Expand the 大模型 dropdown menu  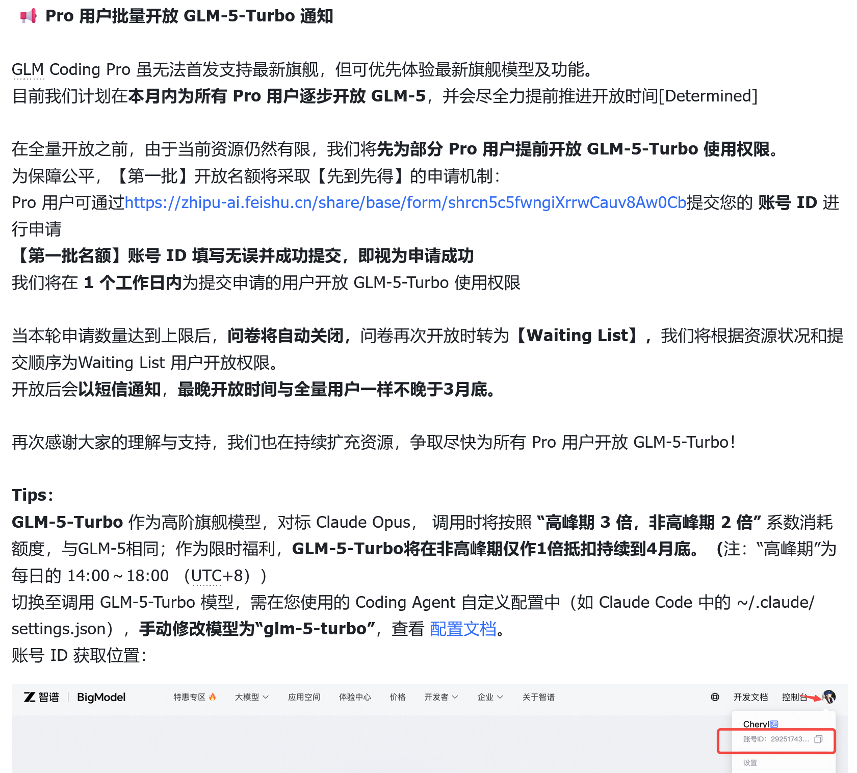tap(252, 697)
